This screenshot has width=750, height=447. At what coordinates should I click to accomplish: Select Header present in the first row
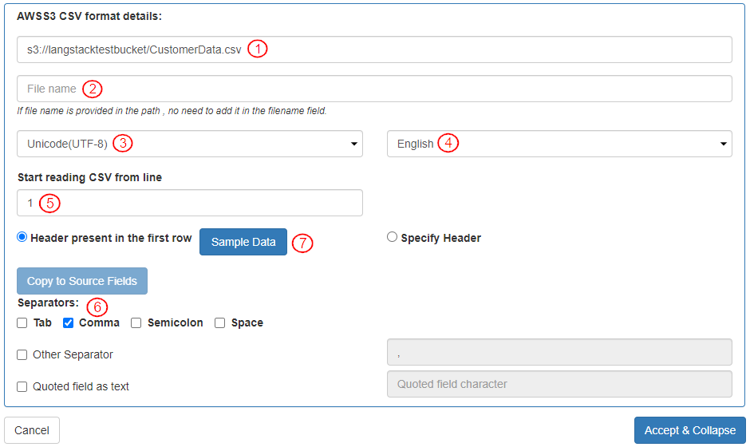coord(22,237)
